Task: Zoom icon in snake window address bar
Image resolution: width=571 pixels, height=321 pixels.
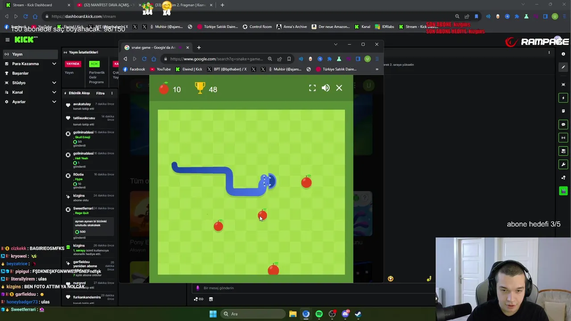Action: click(x=270, y=59)
